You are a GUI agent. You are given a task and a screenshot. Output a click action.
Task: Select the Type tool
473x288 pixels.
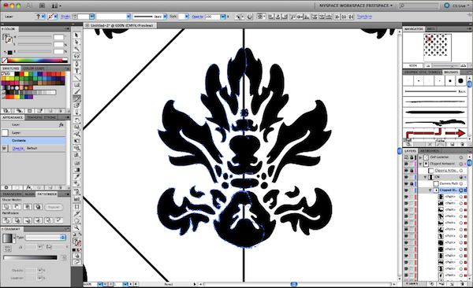point(76,71)
